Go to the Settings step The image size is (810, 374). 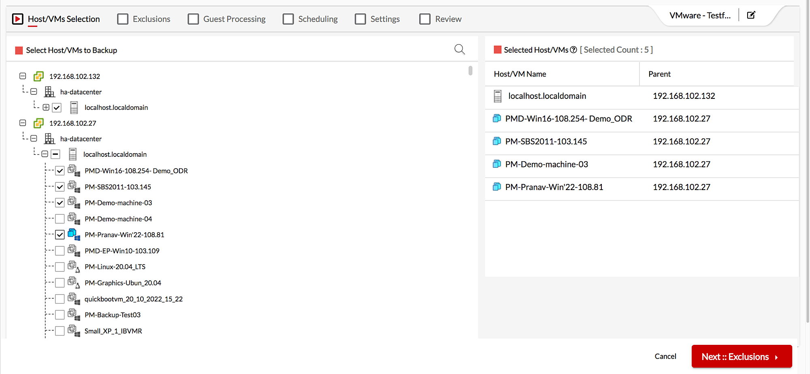(377, 19)
